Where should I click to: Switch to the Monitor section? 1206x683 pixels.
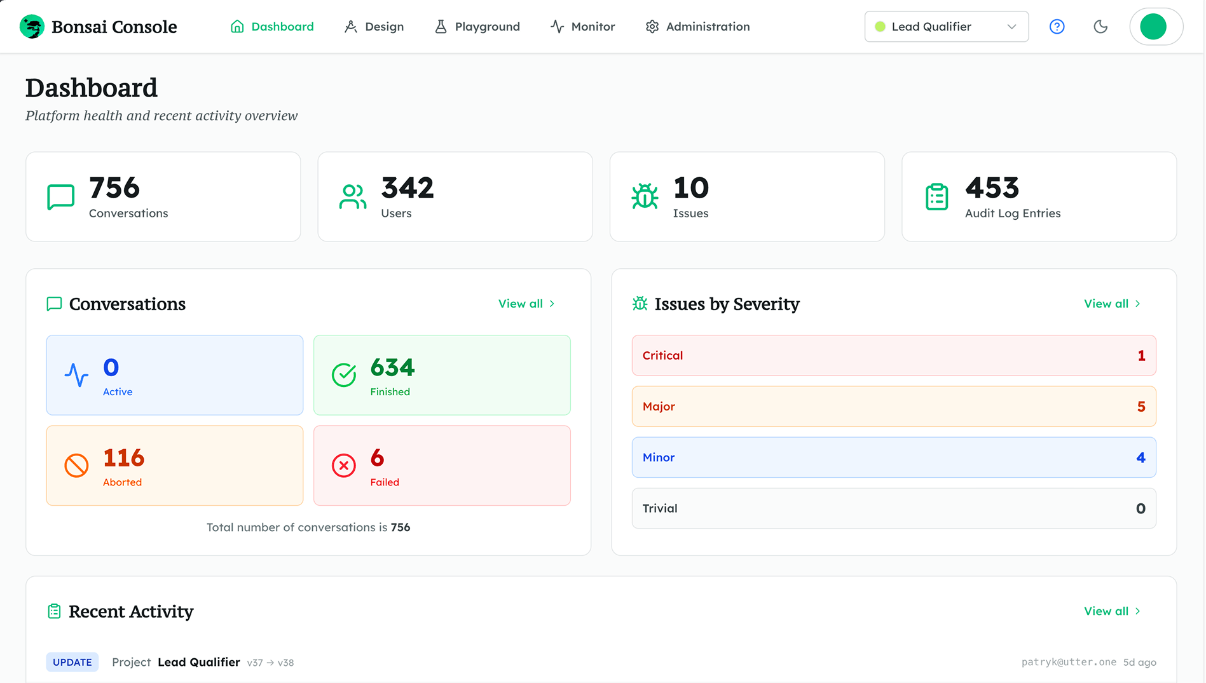[x=592, y=27]
